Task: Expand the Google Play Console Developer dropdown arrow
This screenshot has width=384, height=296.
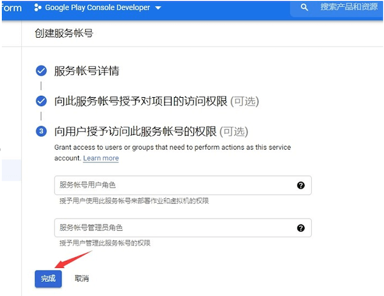Action: tap(158, 8)
